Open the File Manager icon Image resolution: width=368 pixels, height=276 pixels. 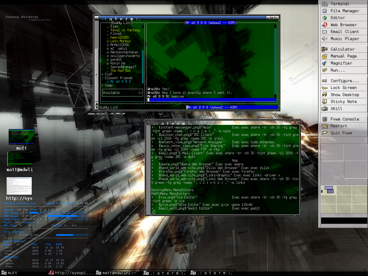[x=325, y=11]
